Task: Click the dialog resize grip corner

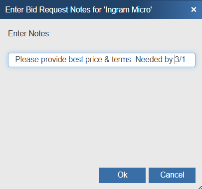Action: pos(200,187)
